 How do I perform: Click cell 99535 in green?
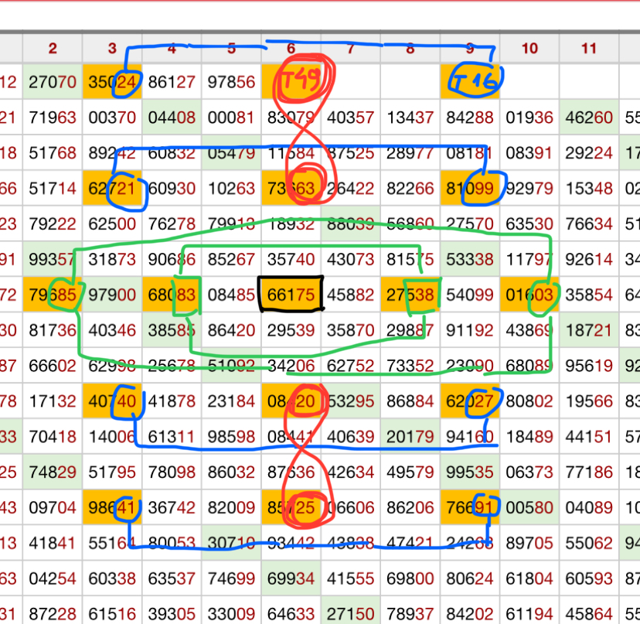click(x=470, y=472)
